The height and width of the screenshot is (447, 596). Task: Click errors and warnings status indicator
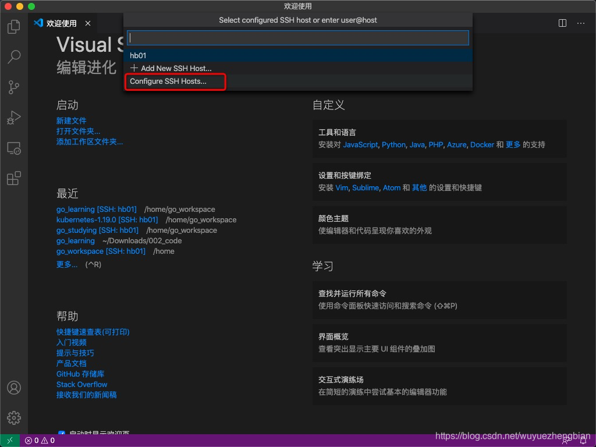[40, 441]
